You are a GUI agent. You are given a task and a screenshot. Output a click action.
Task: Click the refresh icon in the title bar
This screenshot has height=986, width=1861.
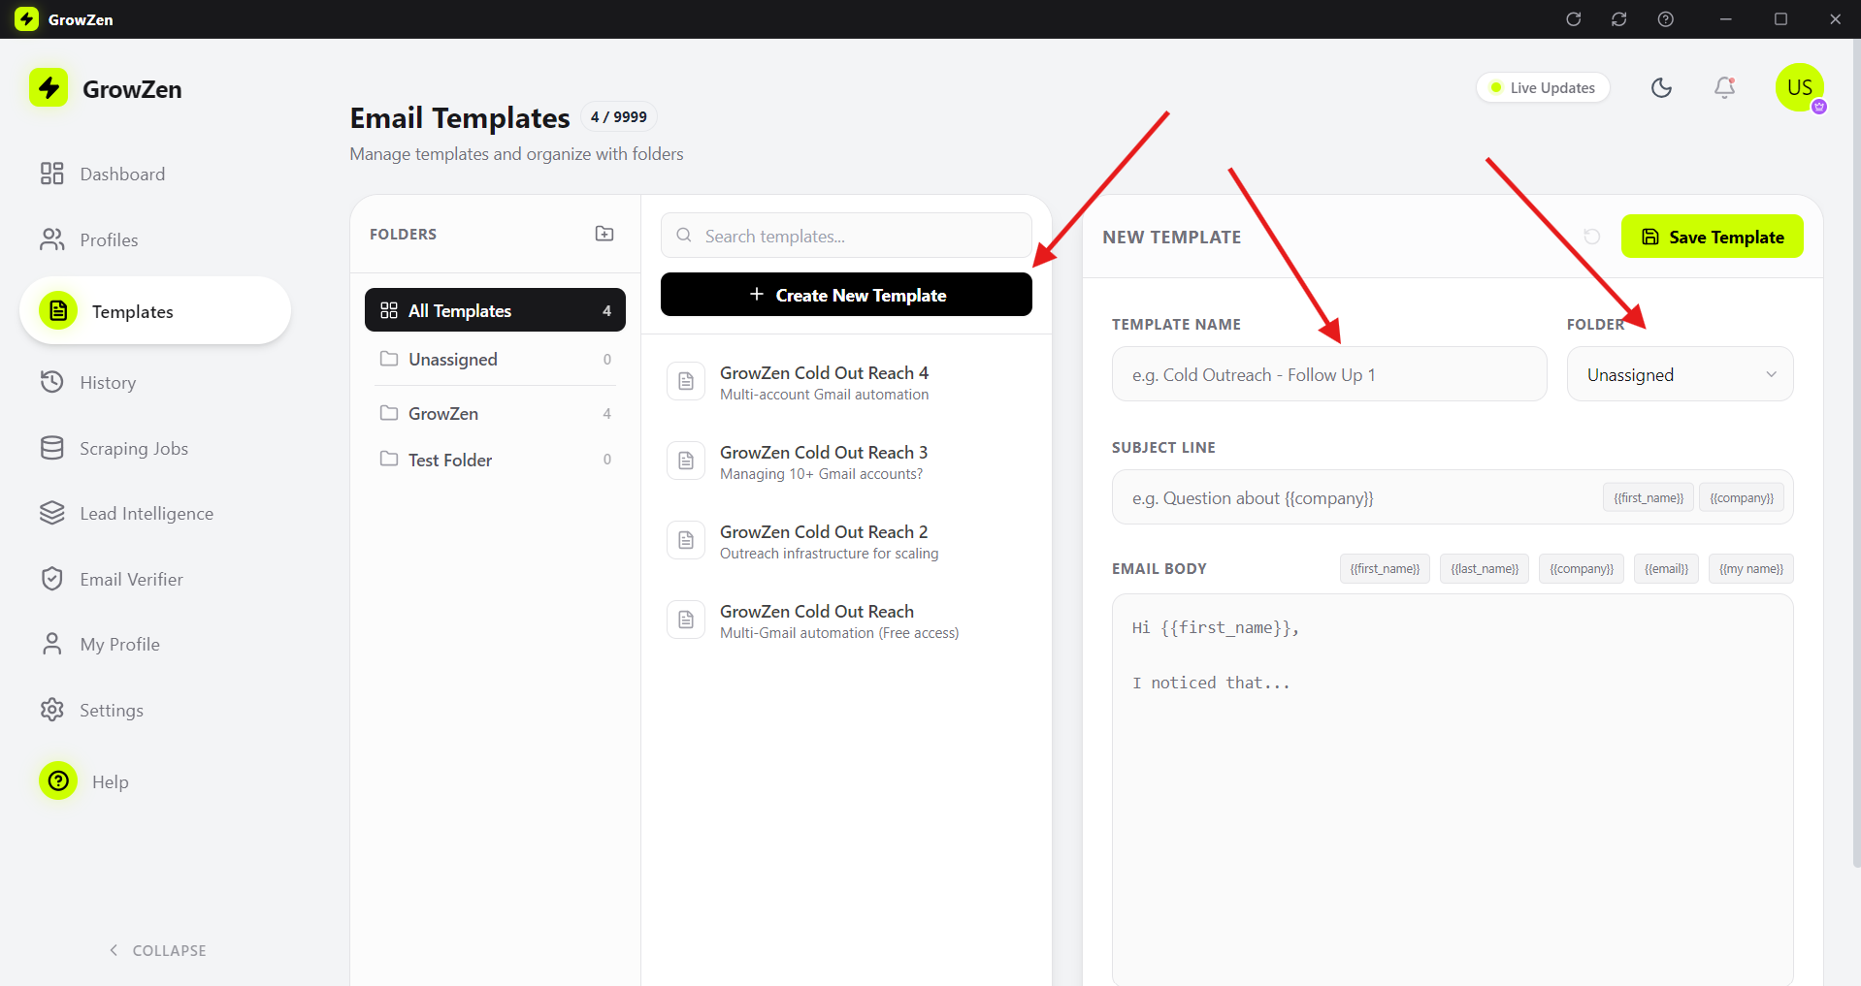pyautogui.click(x=1574, y=18)
